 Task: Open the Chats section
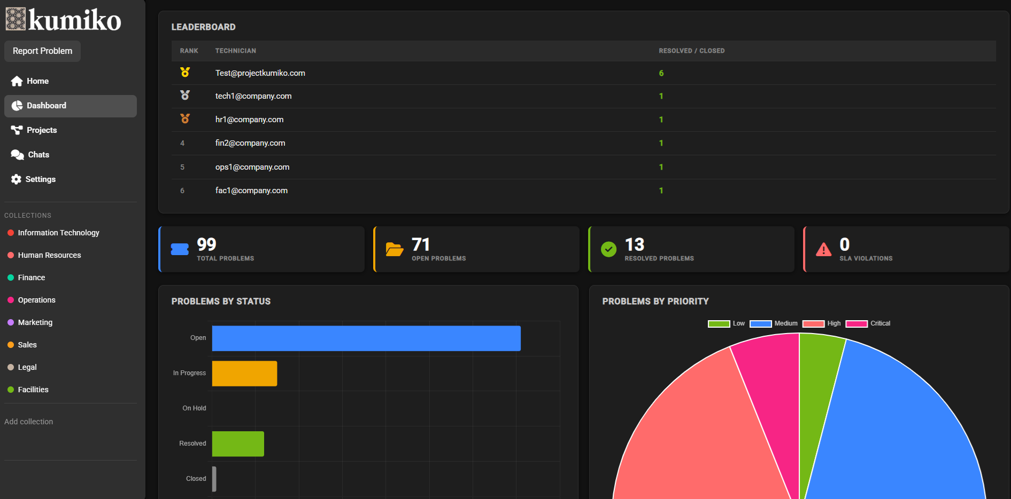coord(71,155)
